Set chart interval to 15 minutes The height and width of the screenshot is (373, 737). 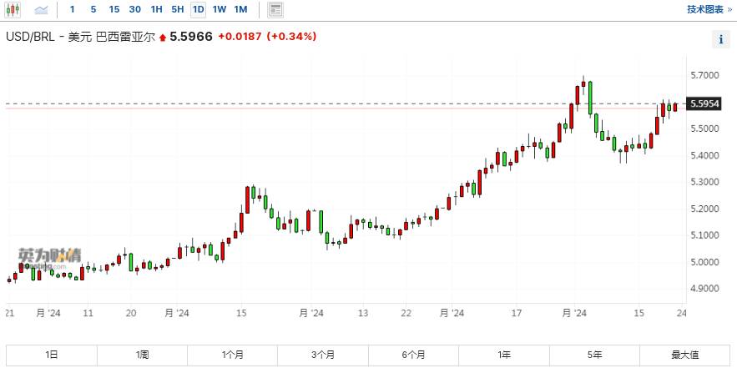[114, 10]
